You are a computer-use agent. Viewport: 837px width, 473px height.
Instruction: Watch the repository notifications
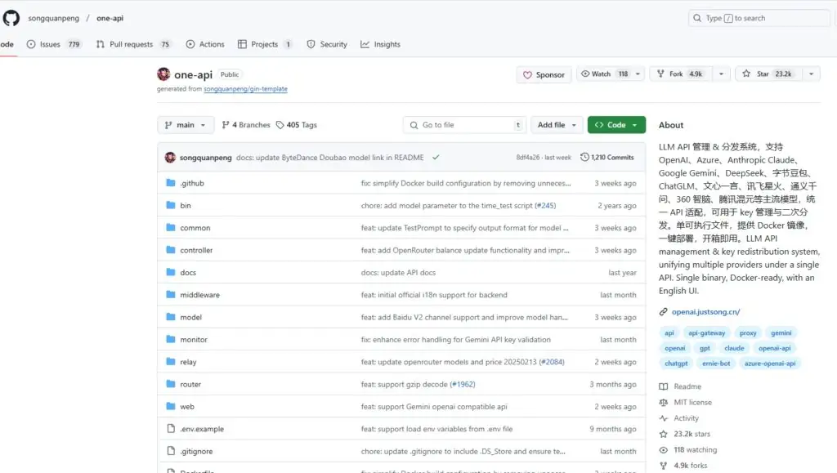point(602,73)
